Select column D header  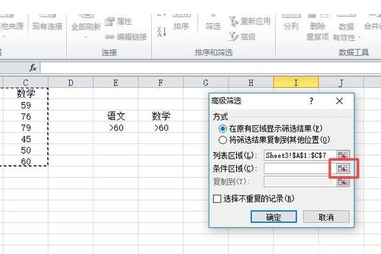tap(70, 83)
